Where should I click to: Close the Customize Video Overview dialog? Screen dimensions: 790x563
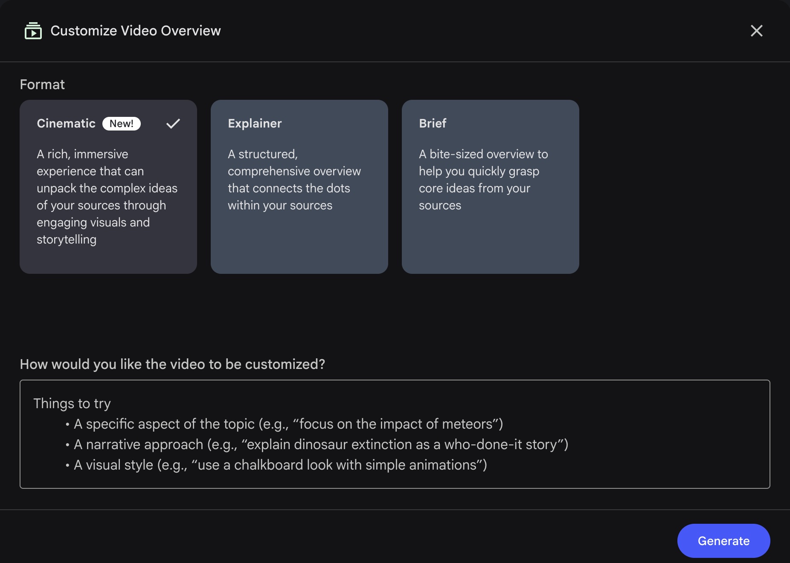point(757,30)
